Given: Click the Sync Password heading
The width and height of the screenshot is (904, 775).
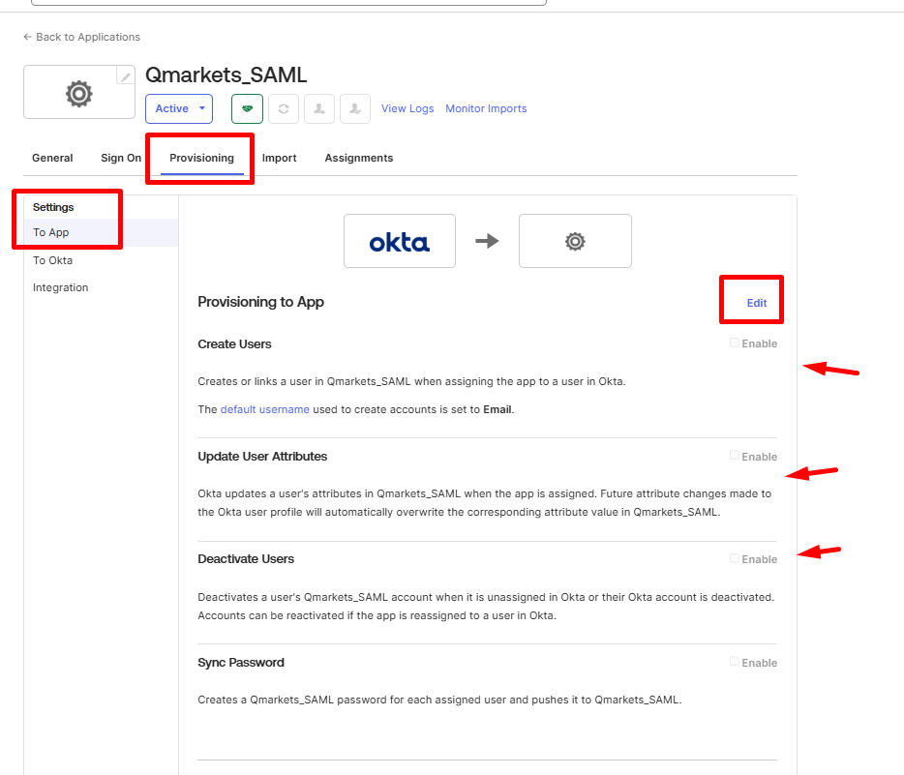Looking at the screenshot, I should (241, 663).
